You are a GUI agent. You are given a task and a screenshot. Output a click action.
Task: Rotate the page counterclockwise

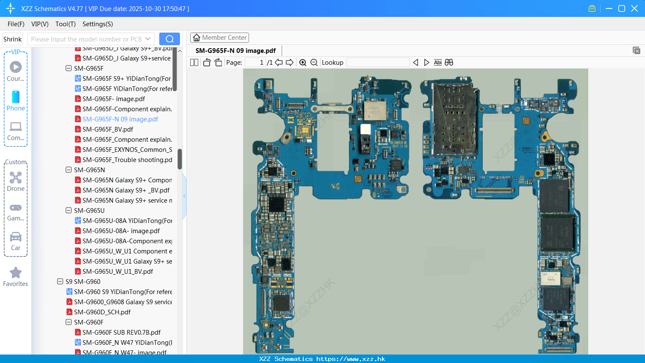click(x=207, y=63)
